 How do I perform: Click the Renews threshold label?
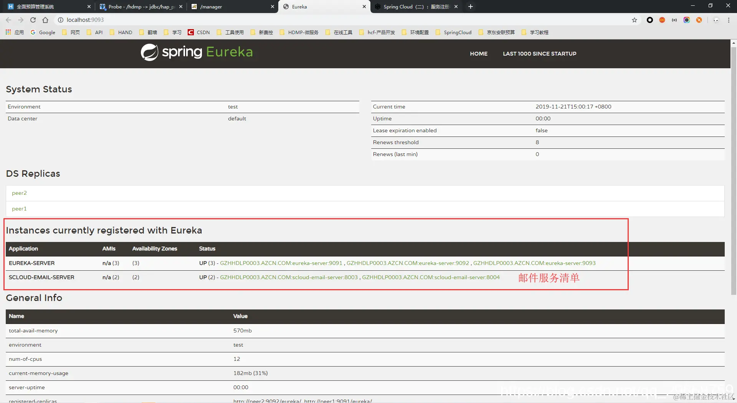tap(396, 142)
